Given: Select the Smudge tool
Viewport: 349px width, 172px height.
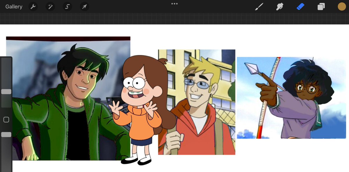Looking at the screenshot, I should click(x=279, y=6).
